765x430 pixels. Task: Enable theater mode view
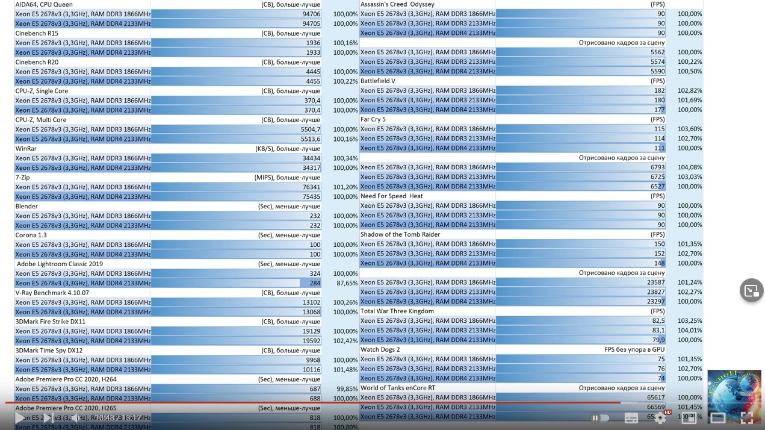click(718, 417)
